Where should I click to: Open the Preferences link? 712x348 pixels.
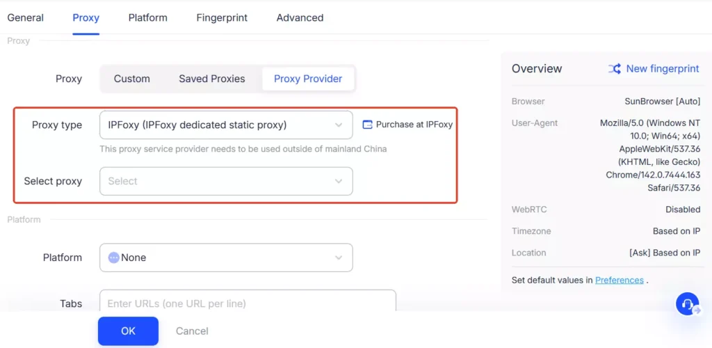click(x=619, y=280)
